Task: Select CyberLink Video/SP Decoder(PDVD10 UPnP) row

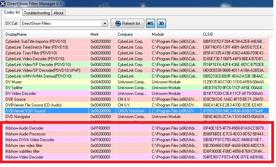Action: 136,70
